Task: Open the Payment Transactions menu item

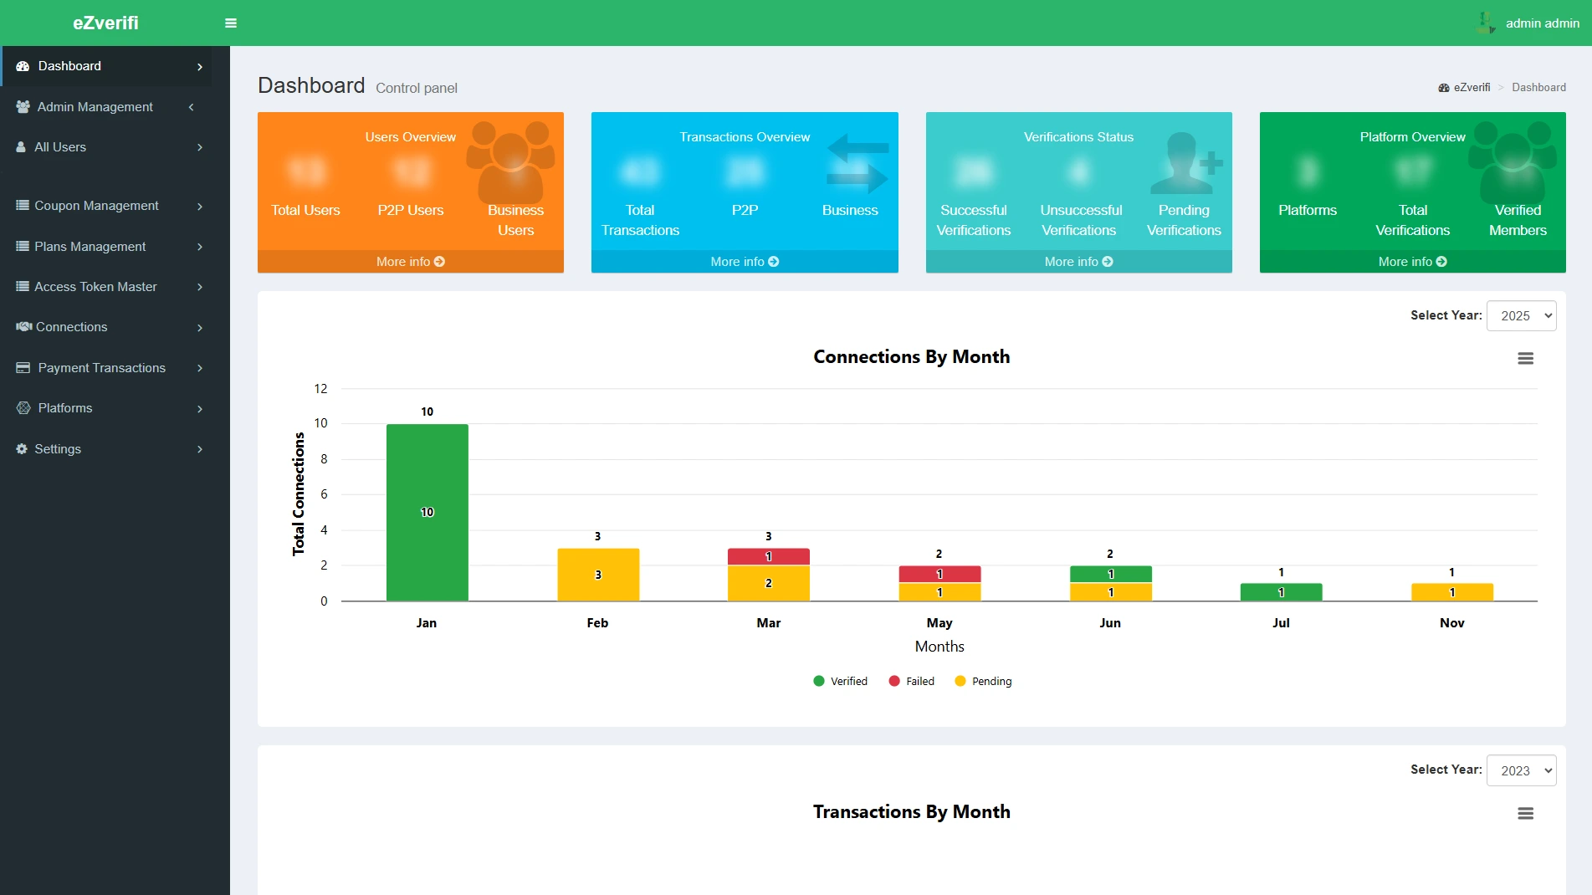Action: tap(106, 368)
